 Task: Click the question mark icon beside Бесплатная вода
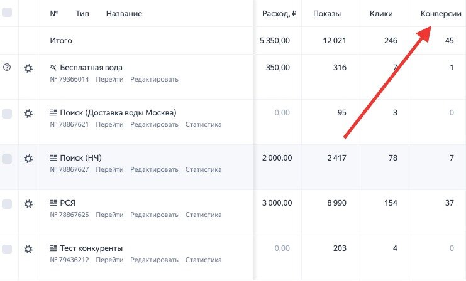(7, 68)
